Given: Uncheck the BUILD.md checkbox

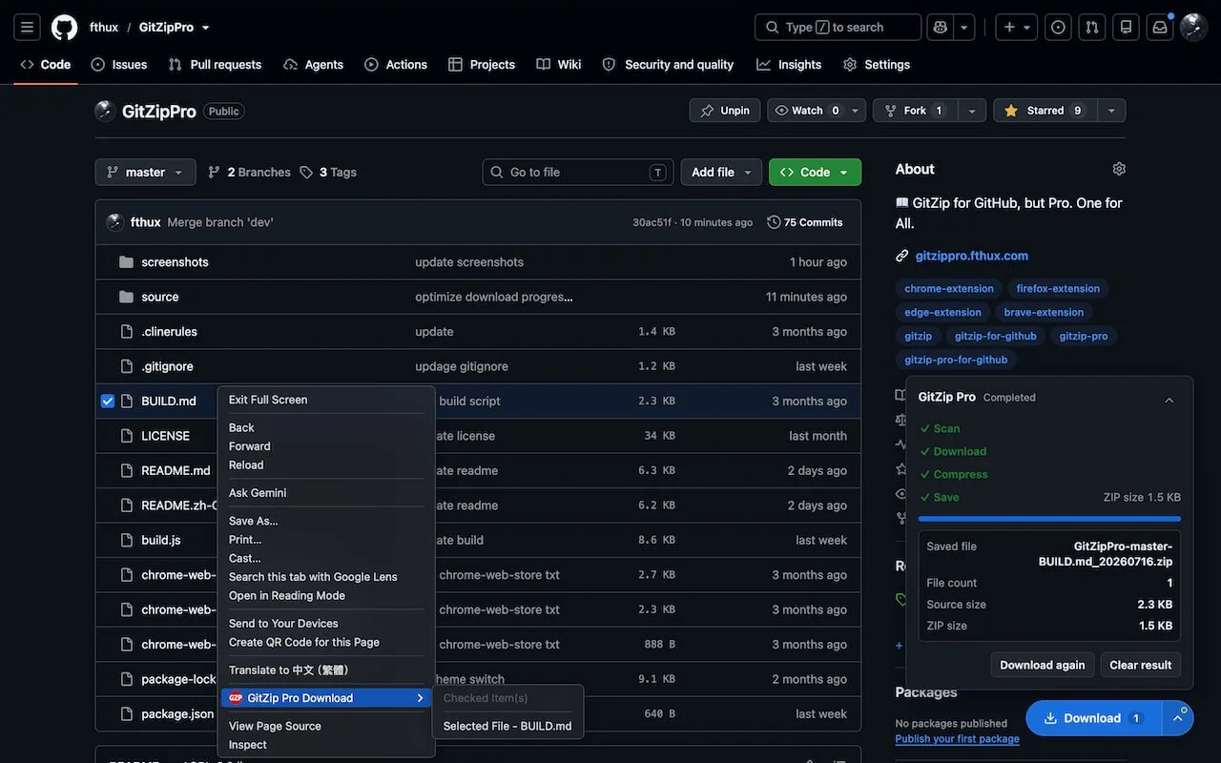Looking at the screenshot, I should pos(108,402).
